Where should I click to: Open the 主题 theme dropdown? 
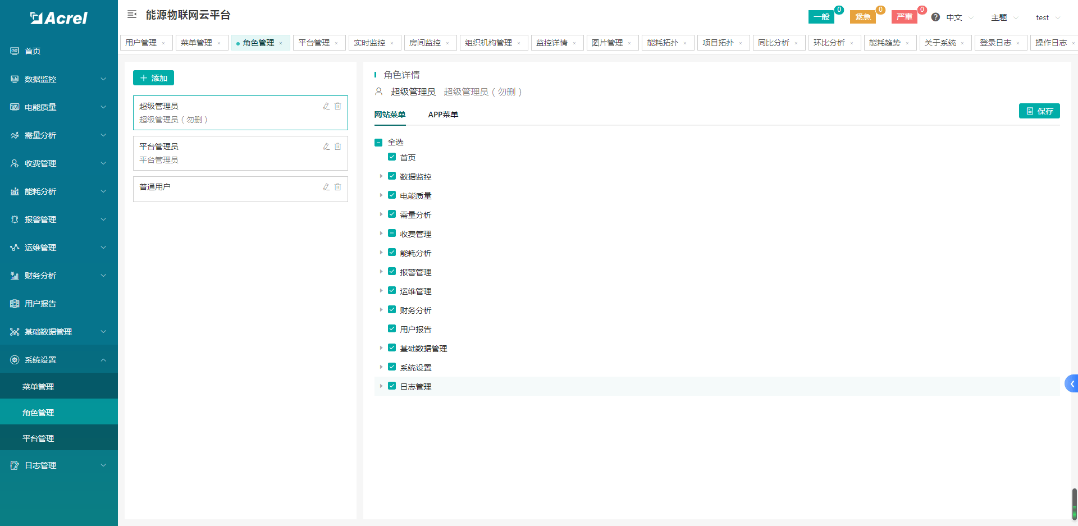coord(1004,17)
